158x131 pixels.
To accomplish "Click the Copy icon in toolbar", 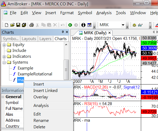I will click(x=43, y=25).
